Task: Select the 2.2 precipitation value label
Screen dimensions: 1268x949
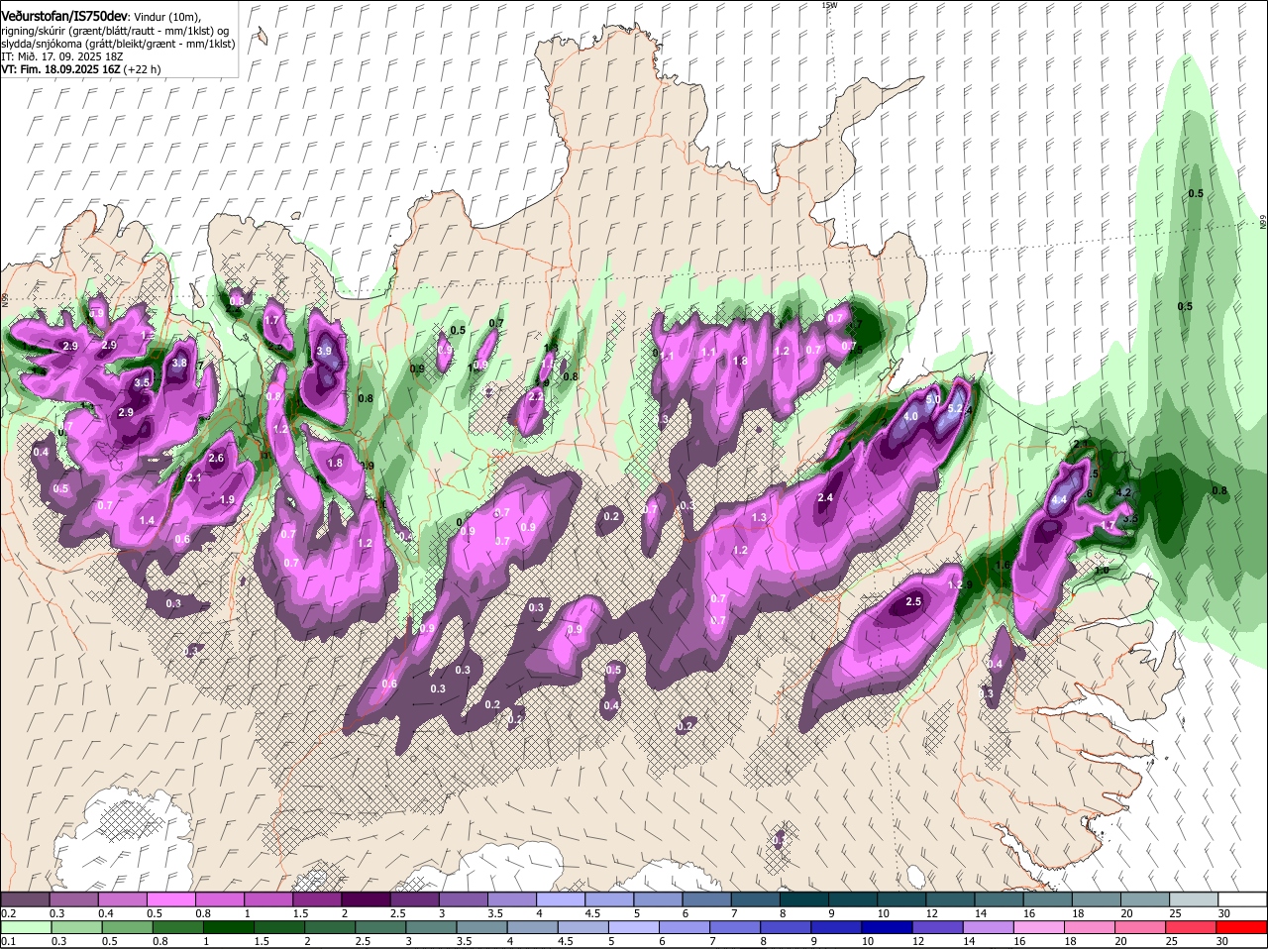Action: (536, 395)
